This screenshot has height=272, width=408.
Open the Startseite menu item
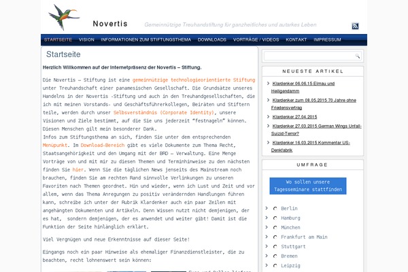pyautogui.click(x=58, y=40)
